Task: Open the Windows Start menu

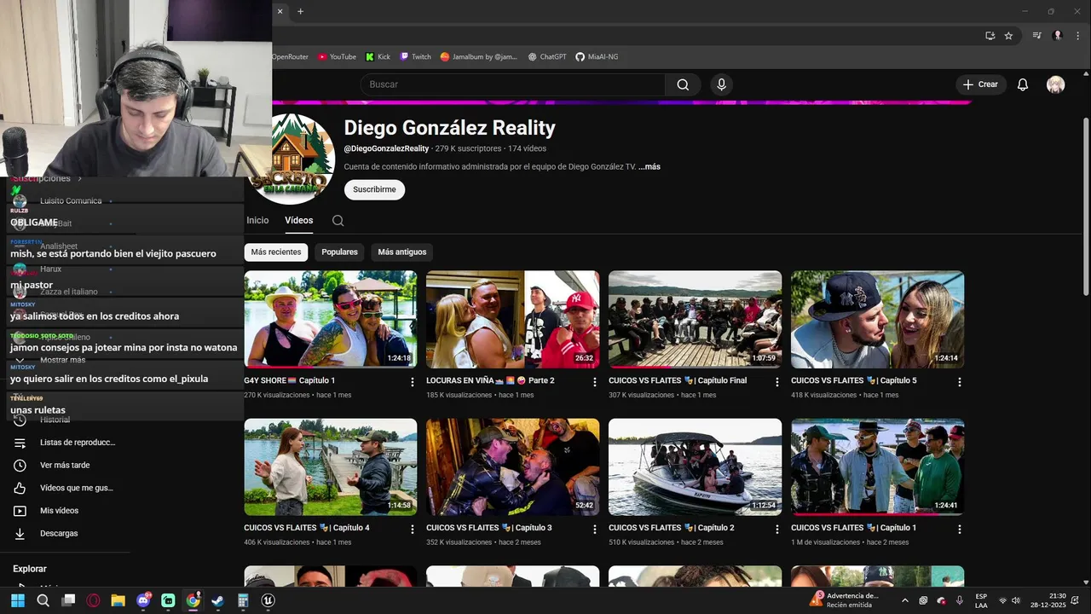Action: [17, 600]
